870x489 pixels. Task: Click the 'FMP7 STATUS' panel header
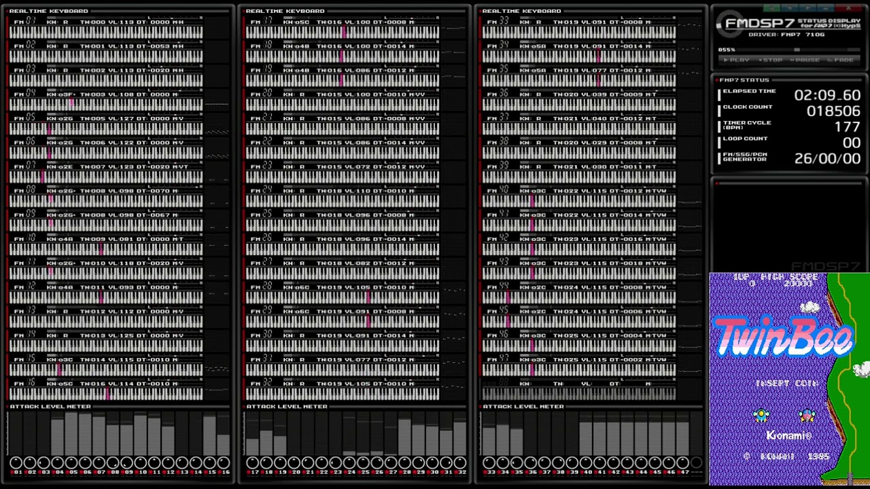tap(744, 80)
